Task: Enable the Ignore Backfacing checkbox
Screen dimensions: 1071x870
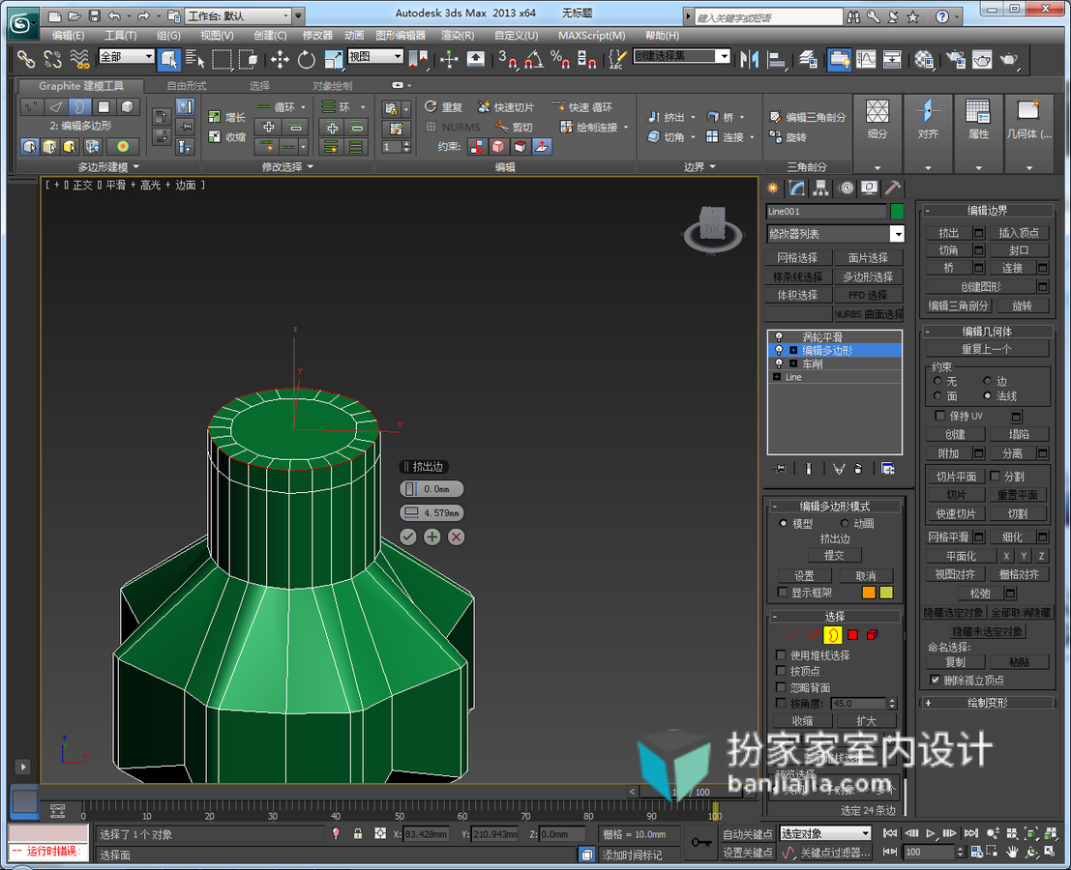Action: click(781, 687)
